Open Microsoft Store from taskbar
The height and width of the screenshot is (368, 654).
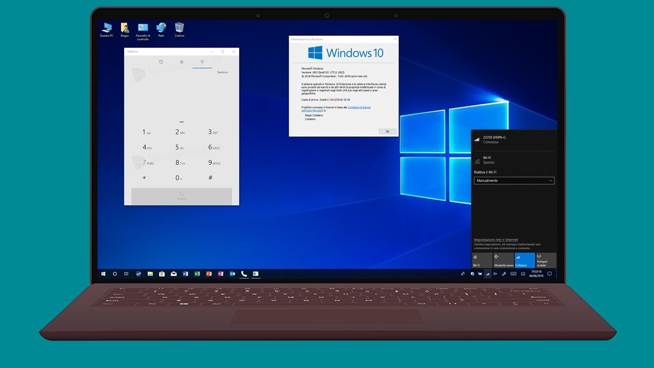(x=162, y=274)
